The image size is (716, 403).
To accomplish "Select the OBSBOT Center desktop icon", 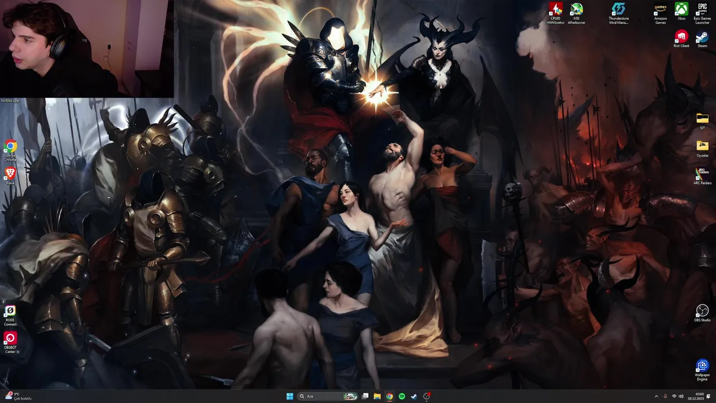I will pos(10,343).
